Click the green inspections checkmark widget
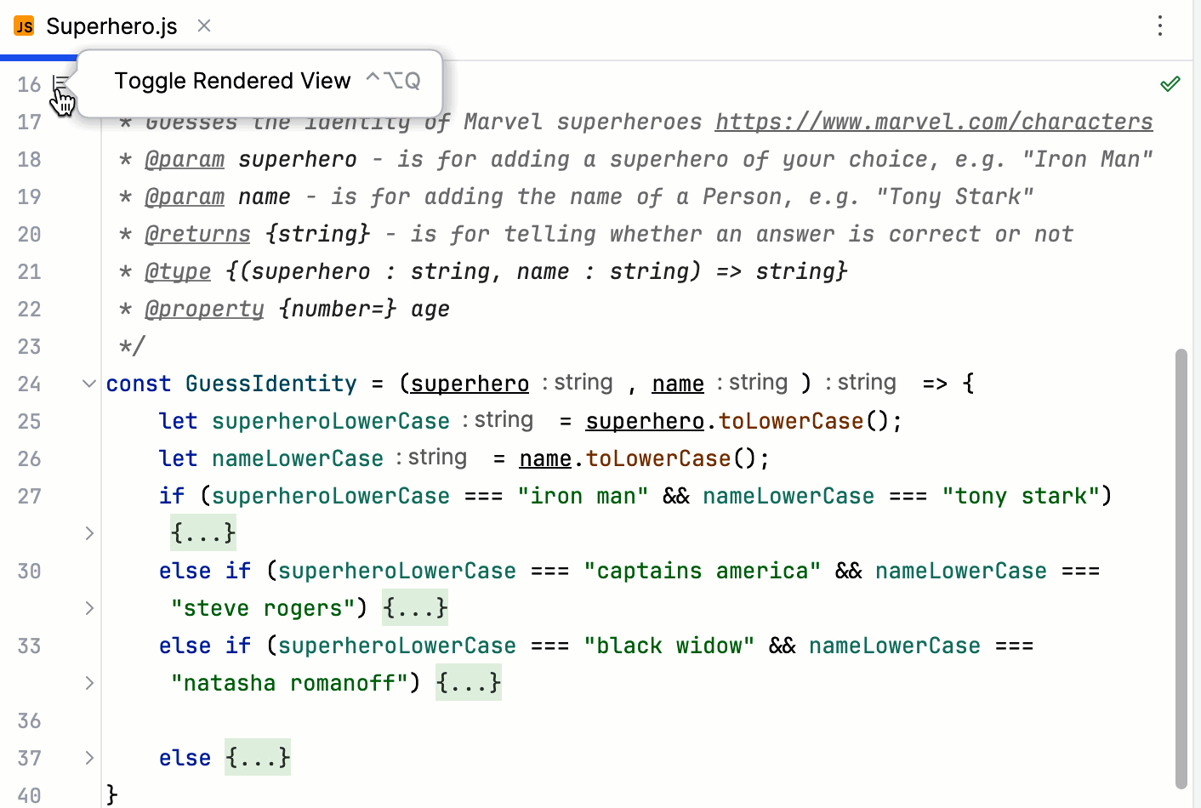This screenshot has height=808, width=1201. click(1170, 83)
